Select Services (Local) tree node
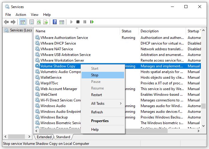The width and height of the screenshot is (209, 149). (18, 30)
